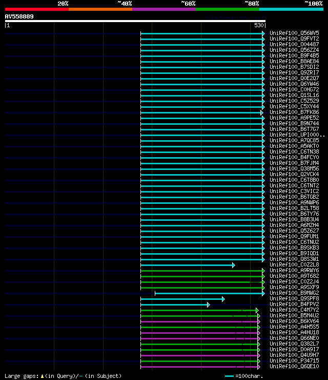Click UniRef100_C5Z529 hit label

coord(294,101)
